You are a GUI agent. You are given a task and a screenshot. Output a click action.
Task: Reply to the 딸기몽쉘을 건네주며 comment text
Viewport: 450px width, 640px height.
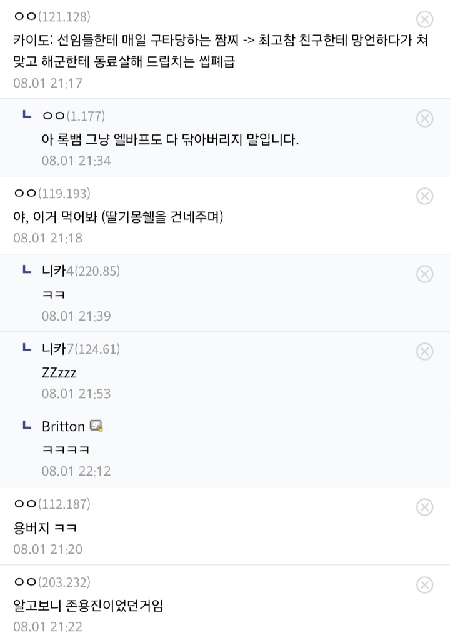tap(118, 216)
